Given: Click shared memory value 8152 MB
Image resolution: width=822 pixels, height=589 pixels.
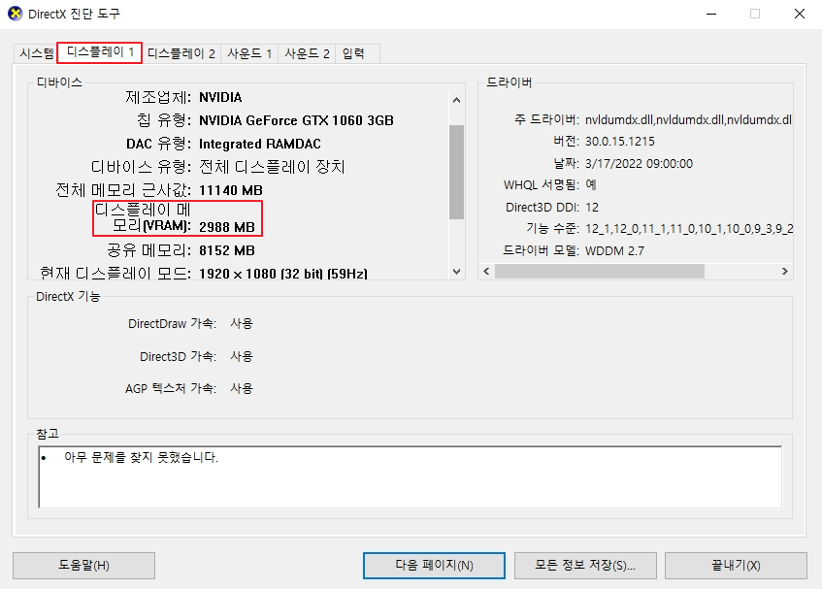Looking at the screenshot, I should [227, 251].
